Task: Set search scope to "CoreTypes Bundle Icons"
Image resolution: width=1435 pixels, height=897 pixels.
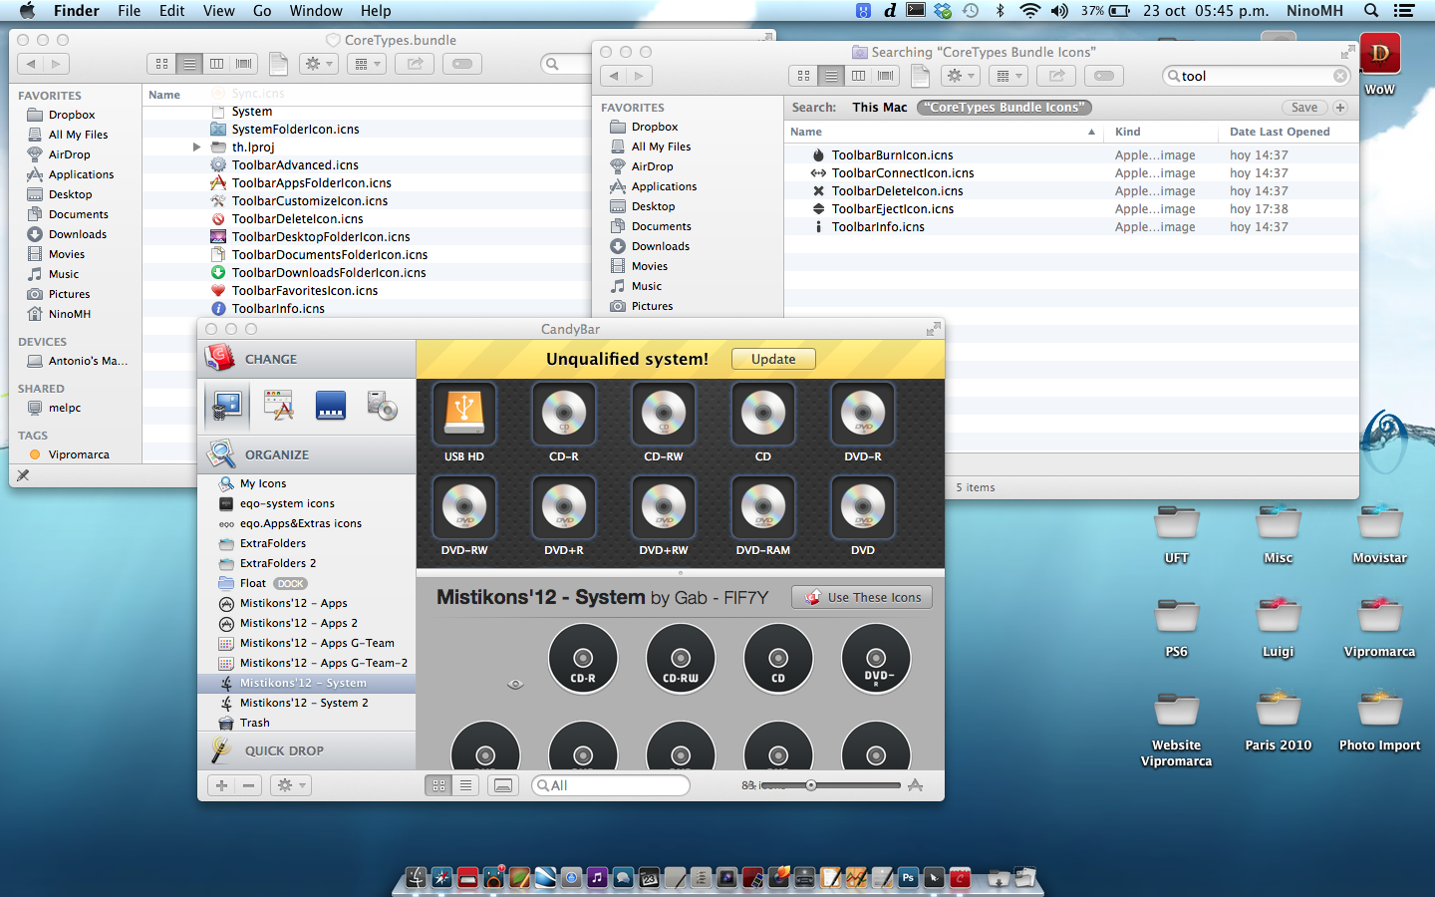Action: click(1004, 108)
